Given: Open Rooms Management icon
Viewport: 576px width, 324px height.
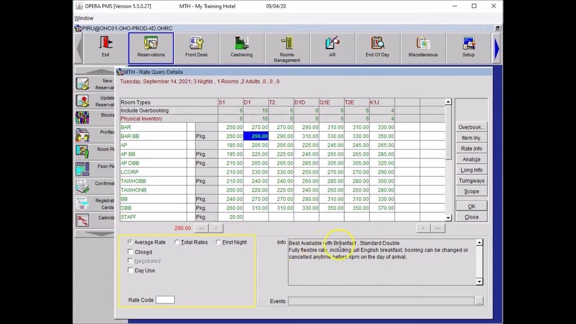Looking at the screenshot, I should tap(287, 48).
